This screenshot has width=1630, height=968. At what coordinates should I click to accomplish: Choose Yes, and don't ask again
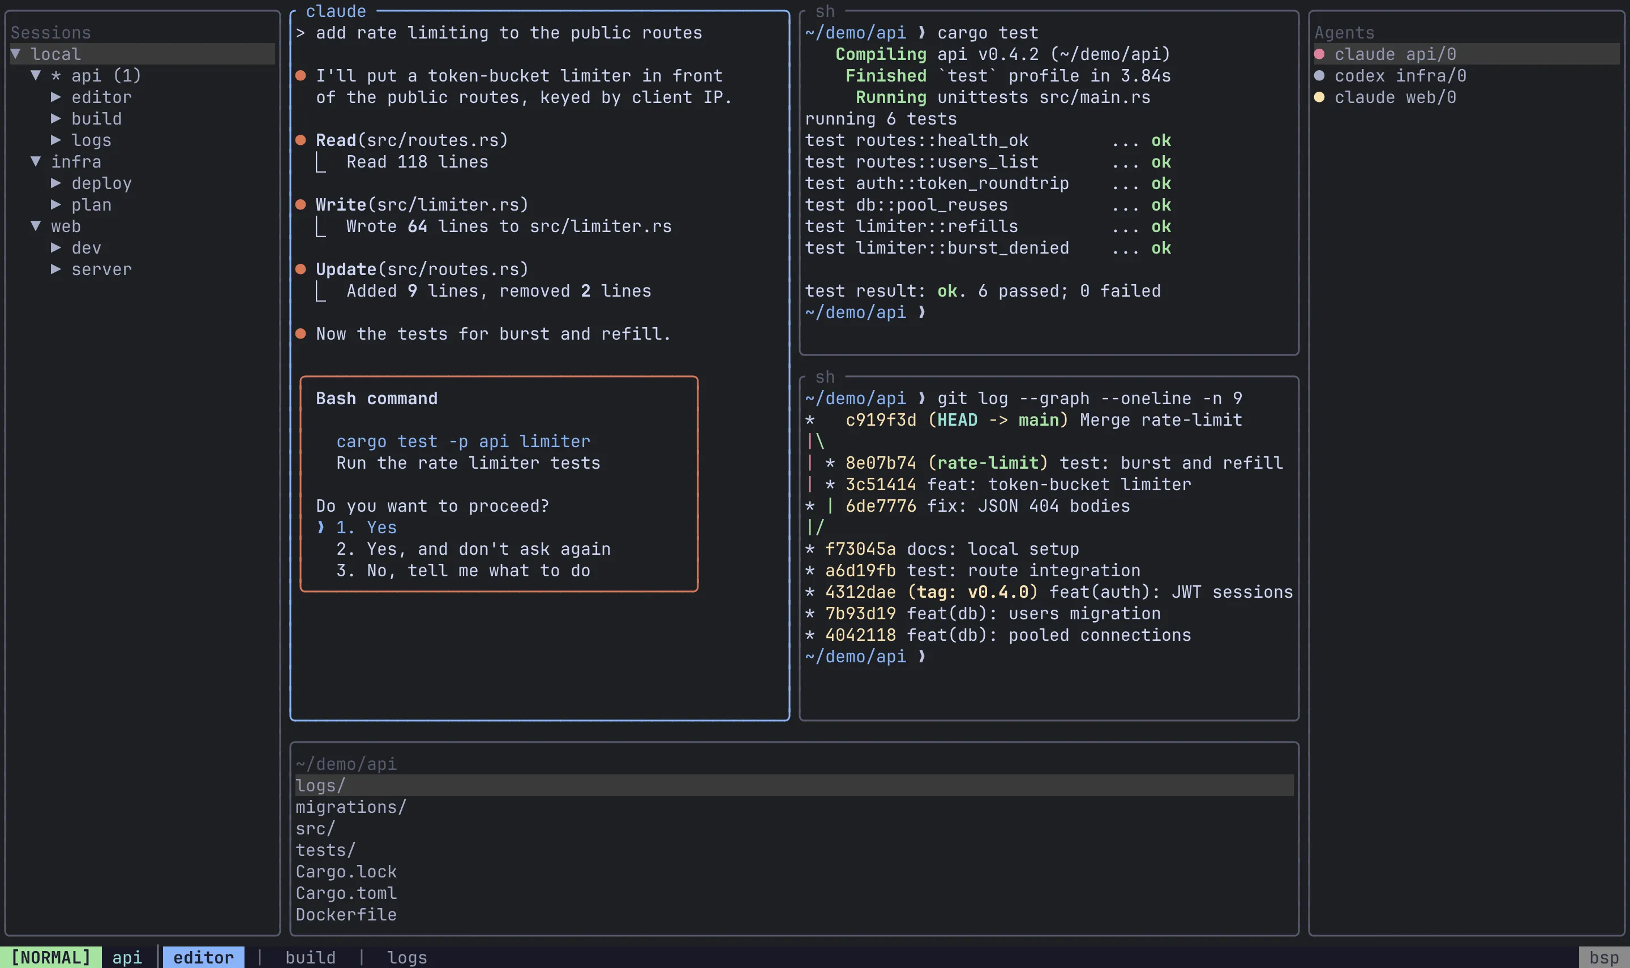coord(473,549)
